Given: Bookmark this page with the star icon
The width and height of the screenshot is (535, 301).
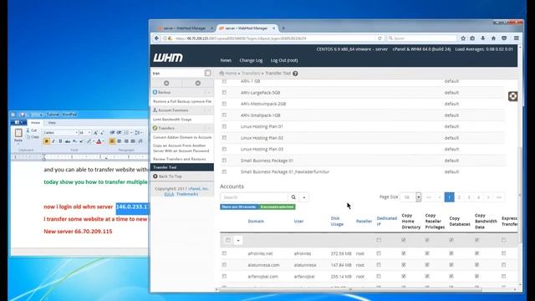Looking at the screenshot, I should coord(463,38).
